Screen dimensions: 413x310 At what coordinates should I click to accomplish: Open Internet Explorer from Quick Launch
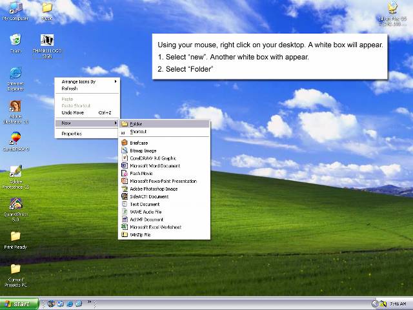pyautogui.click(x=70, y=304)
